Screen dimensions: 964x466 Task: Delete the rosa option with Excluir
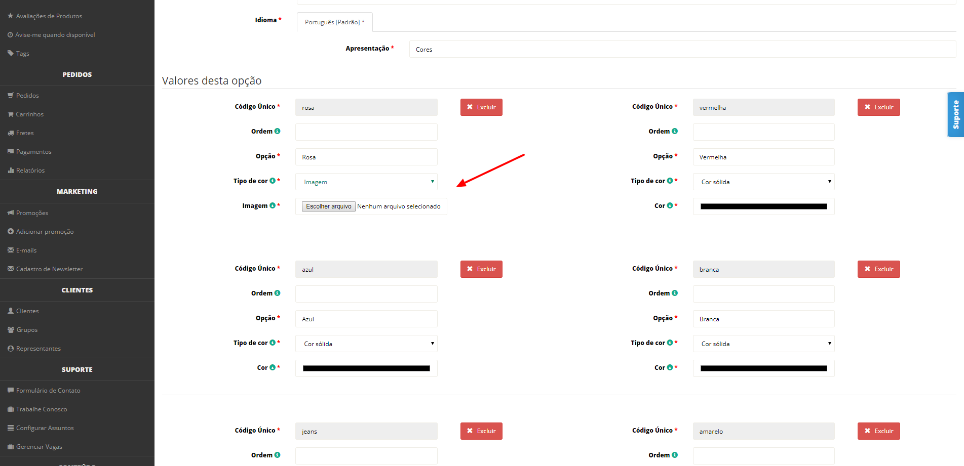click(x=481, y=107)
